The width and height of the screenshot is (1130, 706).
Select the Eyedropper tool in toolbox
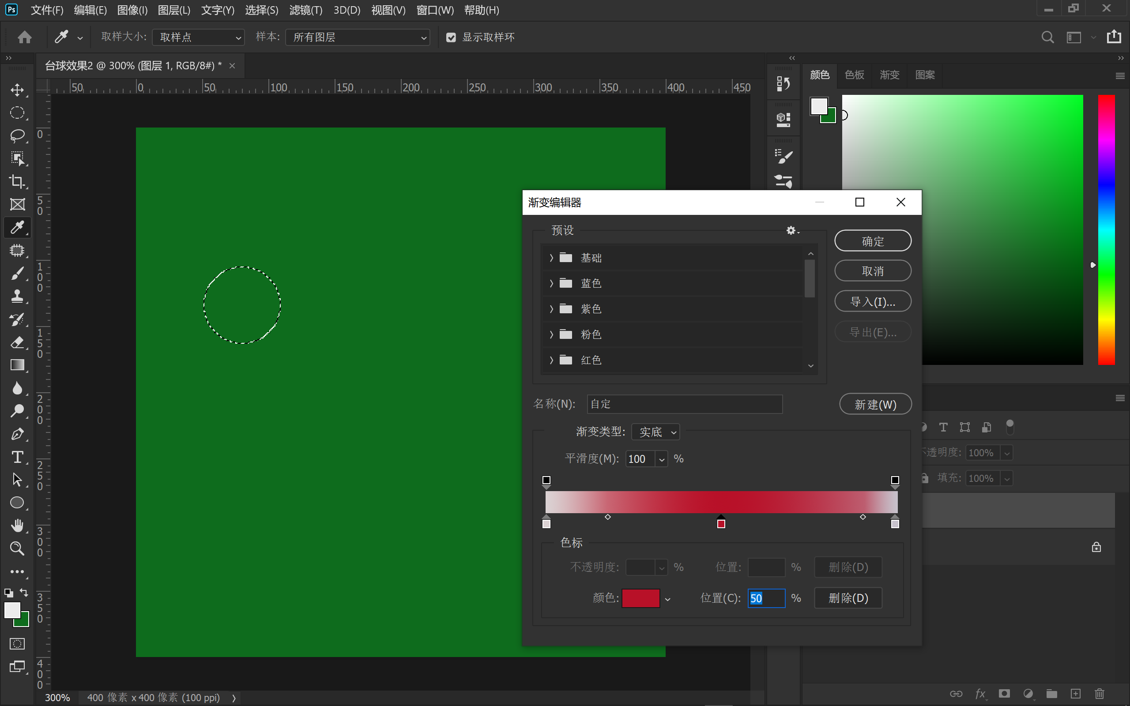17,227
